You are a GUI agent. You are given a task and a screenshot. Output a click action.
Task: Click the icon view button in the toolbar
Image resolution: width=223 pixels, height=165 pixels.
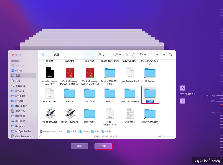99,55
